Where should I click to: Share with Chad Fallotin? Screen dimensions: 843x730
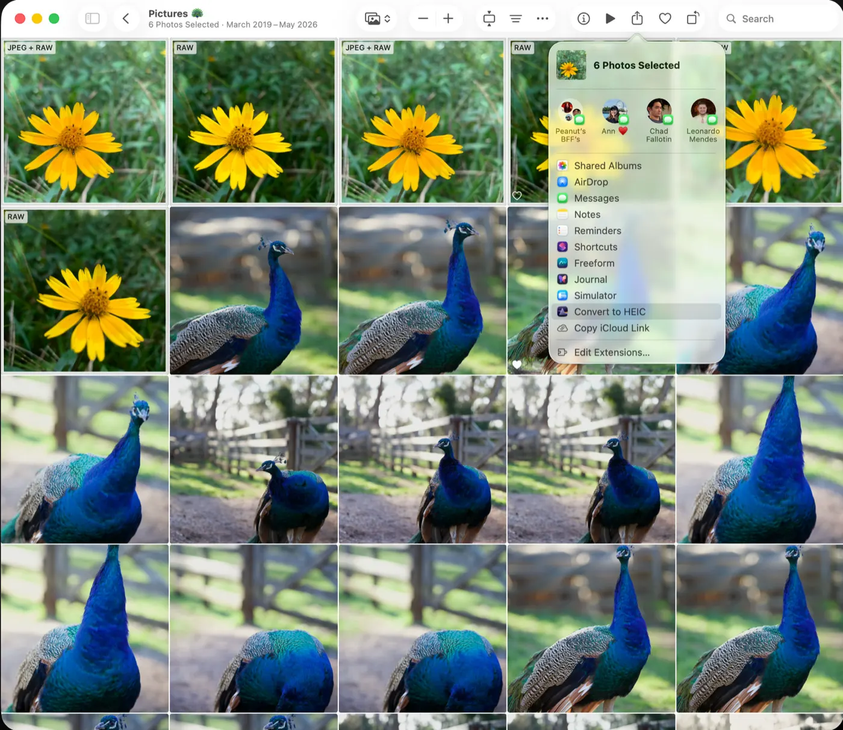(659, 120)
